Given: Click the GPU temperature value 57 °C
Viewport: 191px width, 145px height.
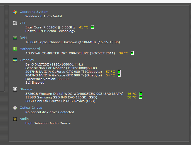Looking at the screenshot, I should tap(111, 72).
